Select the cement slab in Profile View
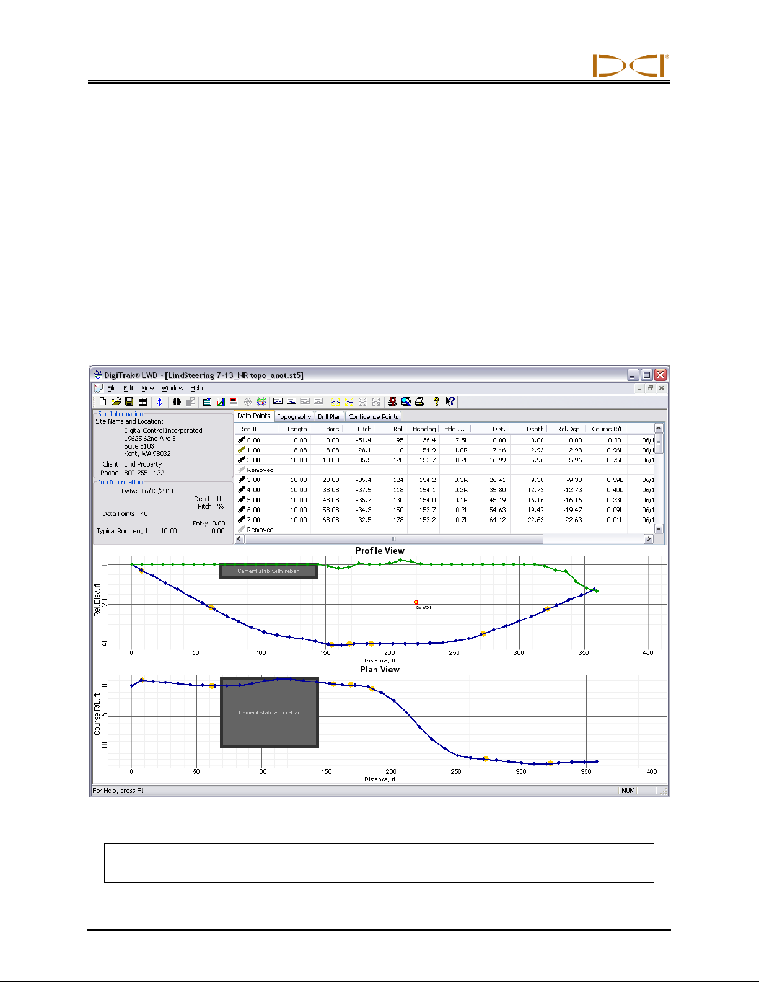The width and height of the screenshot is (759, 982). (x=269, y=571)
